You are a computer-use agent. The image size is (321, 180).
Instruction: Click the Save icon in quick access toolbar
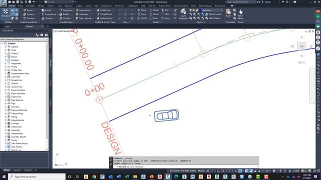tap(18, 2)
